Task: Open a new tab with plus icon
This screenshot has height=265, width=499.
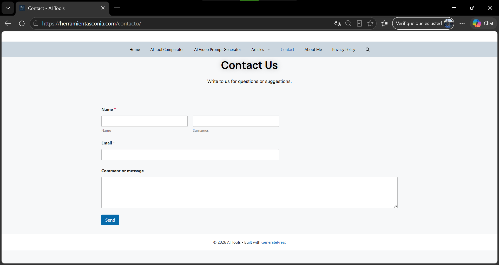Action: [x=117, y=8]
